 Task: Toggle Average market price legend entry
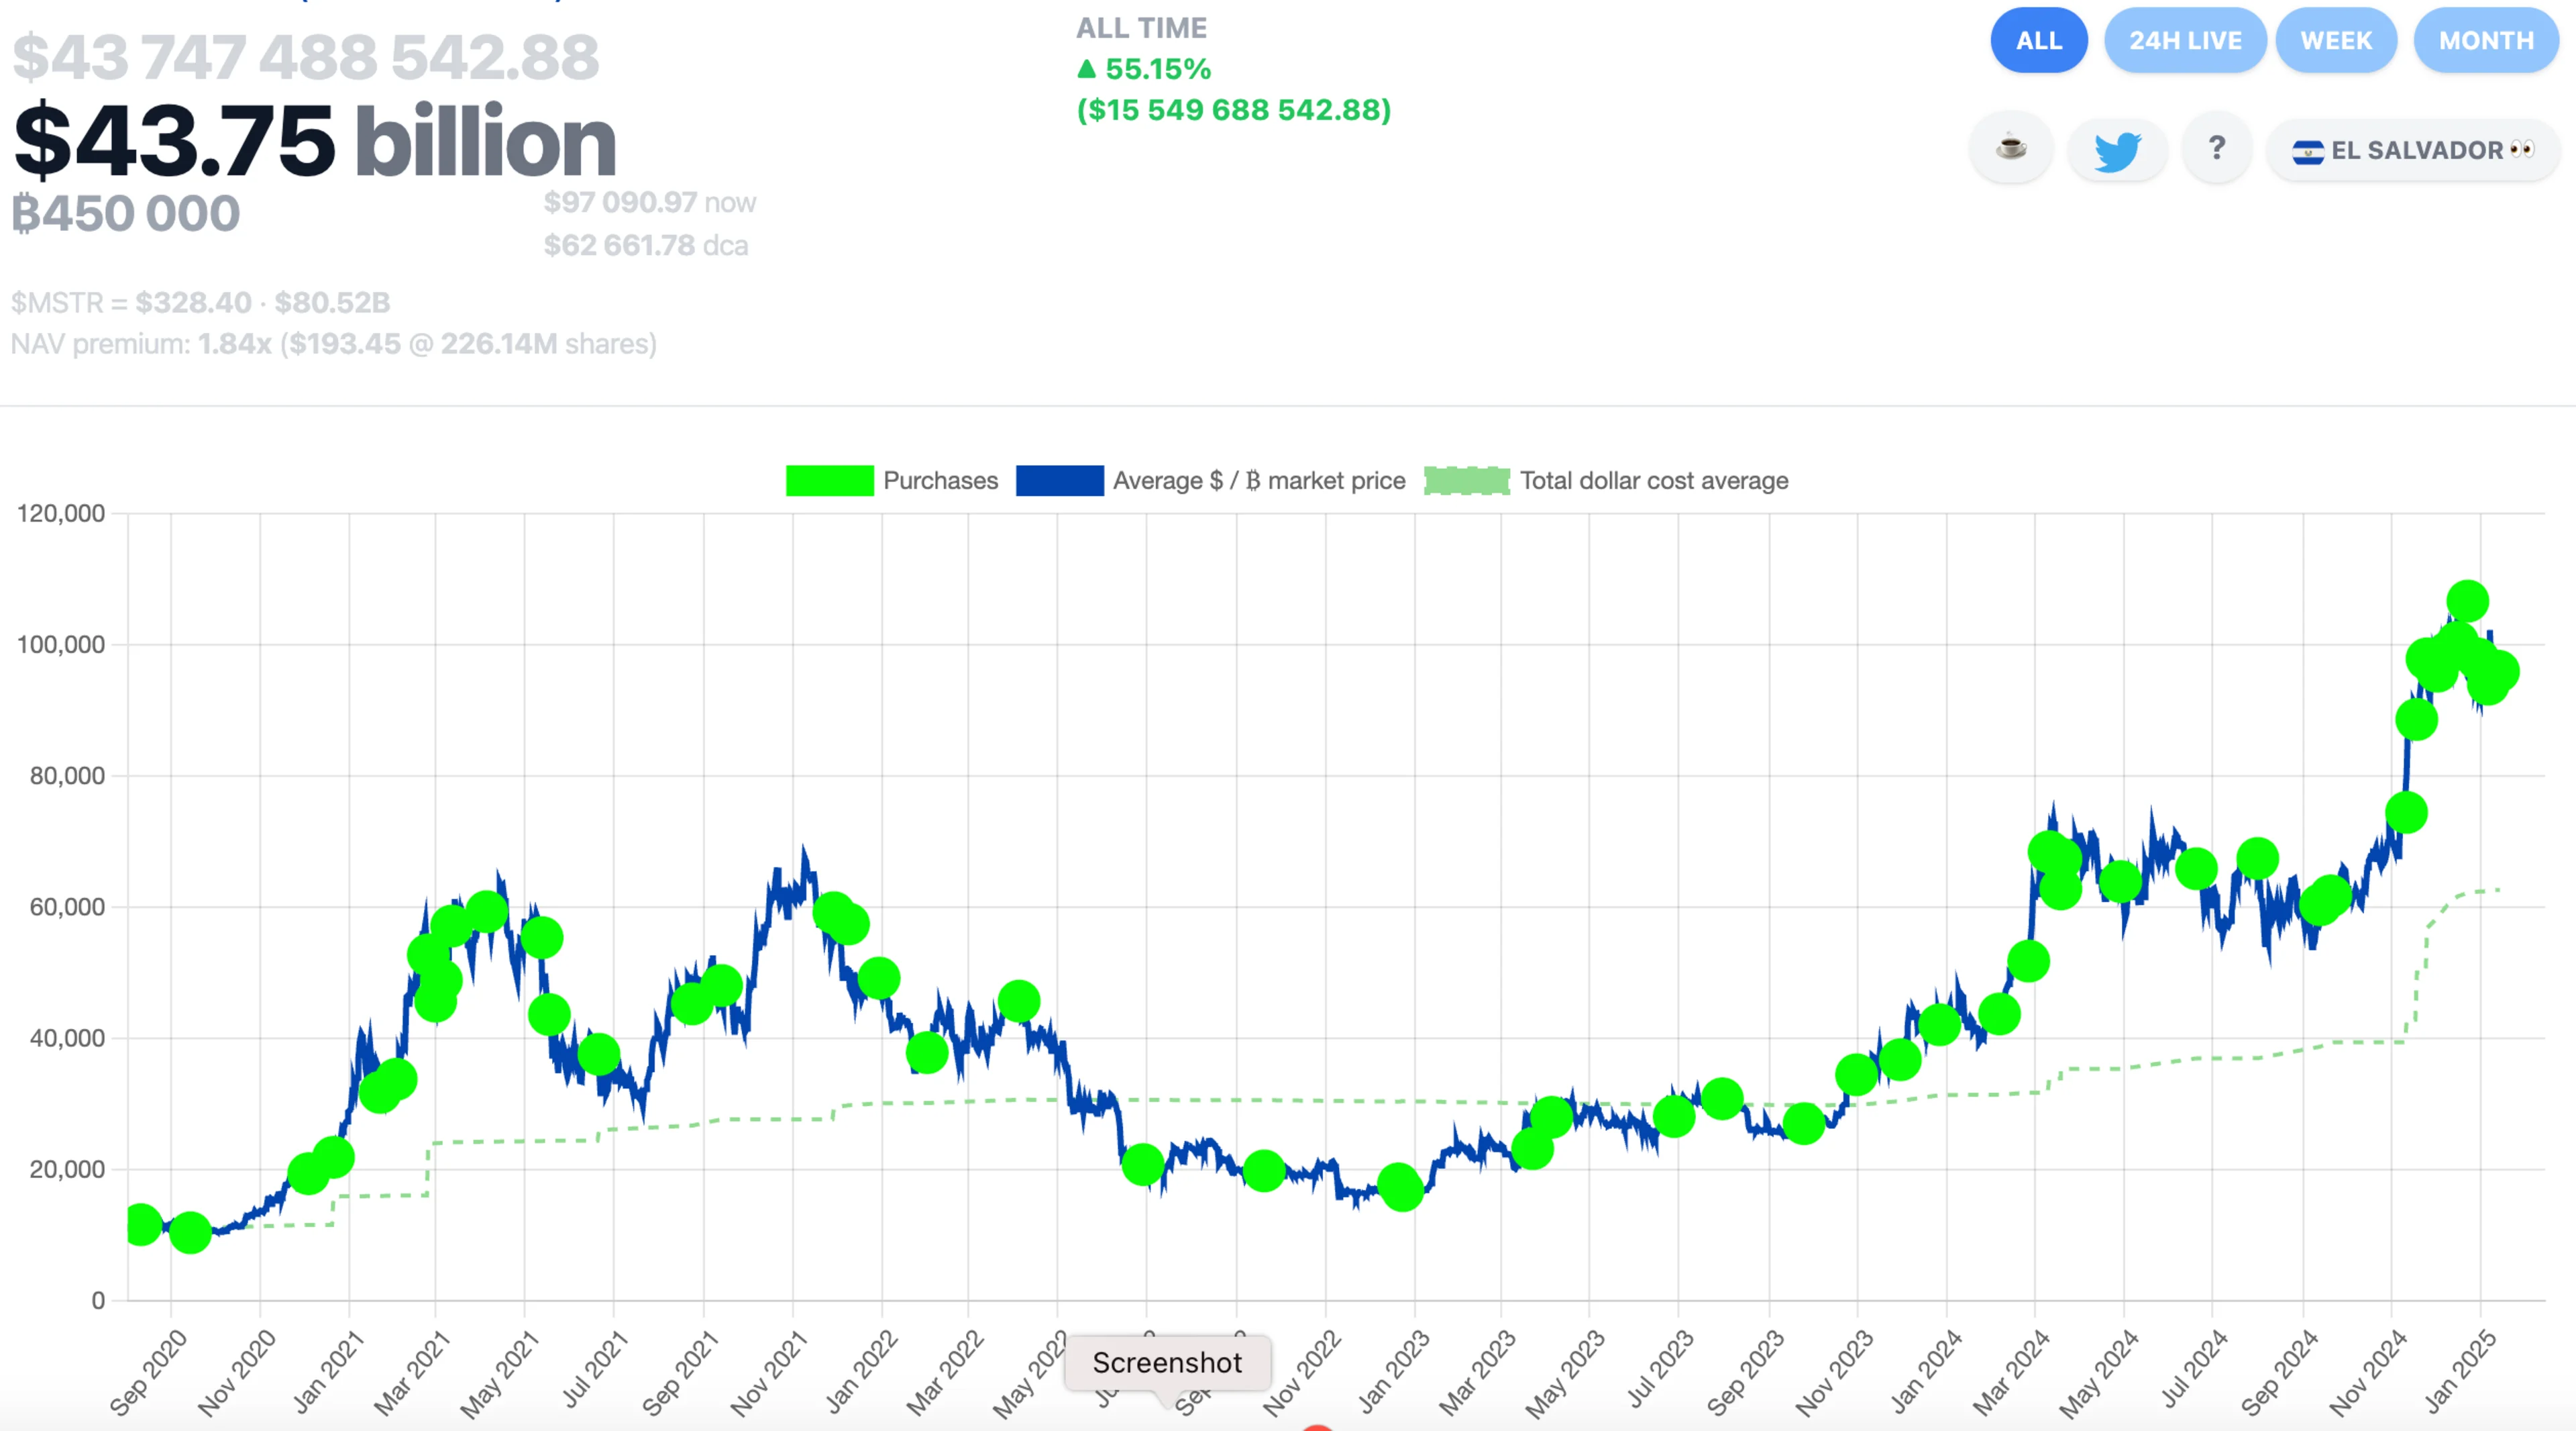coord(1258,481)
